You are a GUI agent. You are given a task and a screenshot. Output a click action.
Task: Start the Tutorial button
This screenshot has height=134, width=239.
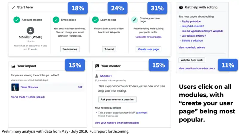click(x=109, y=49)
